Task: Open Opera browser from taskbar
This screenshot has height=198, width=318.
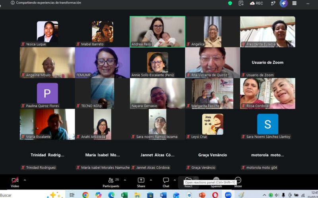Action: pyautogui.click(x=215, y=195)
